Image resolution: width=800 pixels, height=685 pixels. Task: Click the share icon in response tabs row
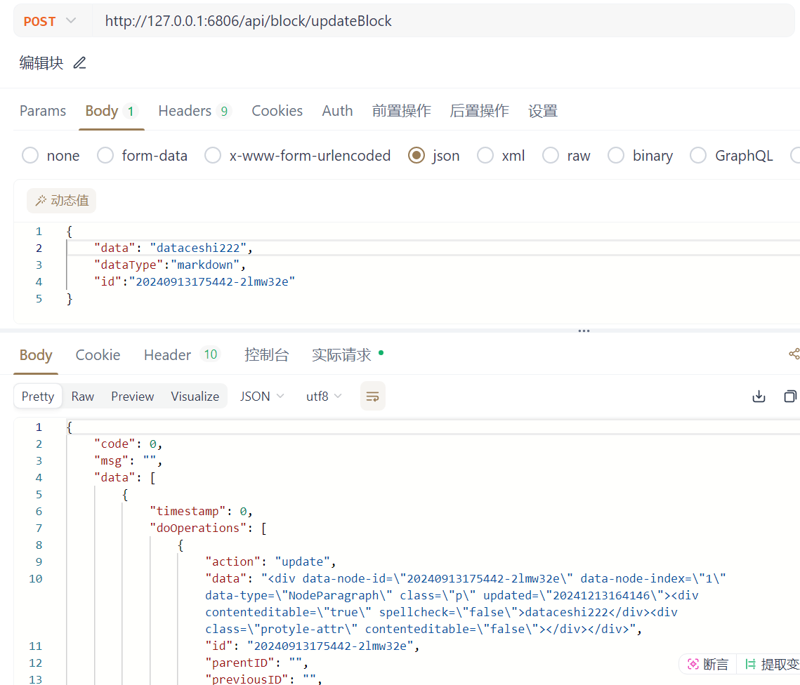[794, 354]
